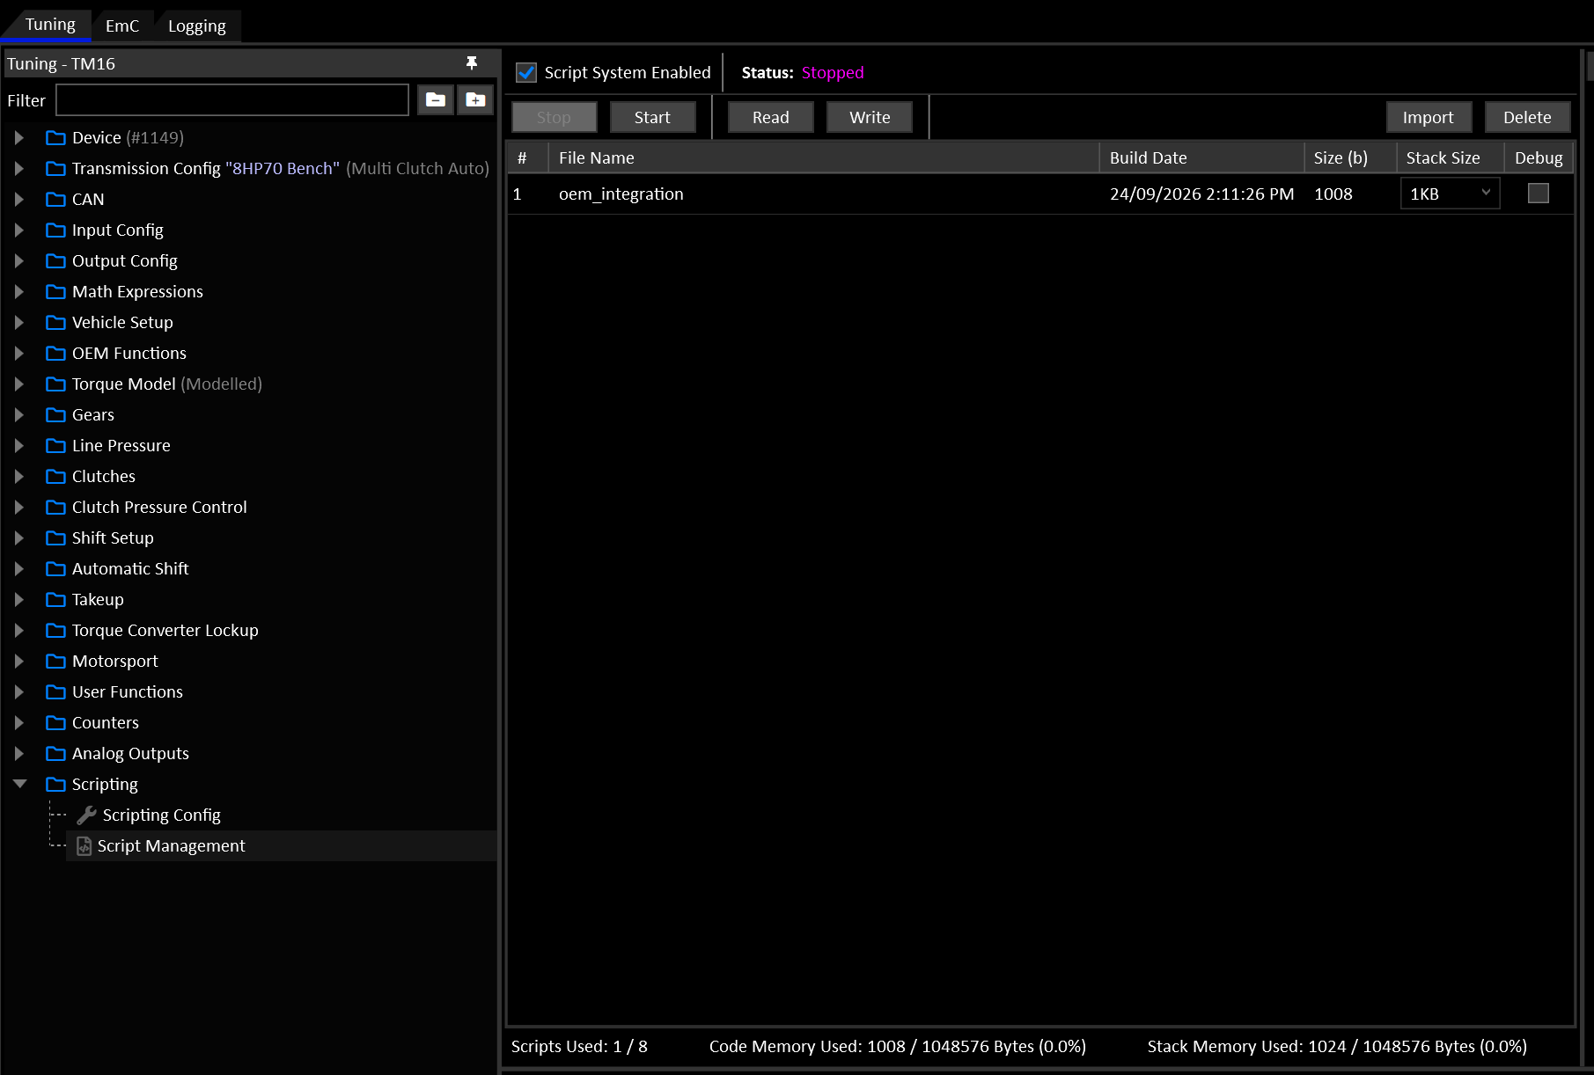
Task: Click the Line Pressure folder icon
Action: point(55,445)
